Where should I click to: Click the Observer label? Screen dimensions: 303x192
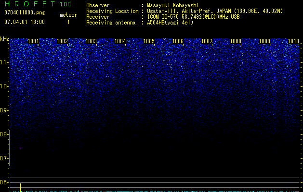coord(98,5)
